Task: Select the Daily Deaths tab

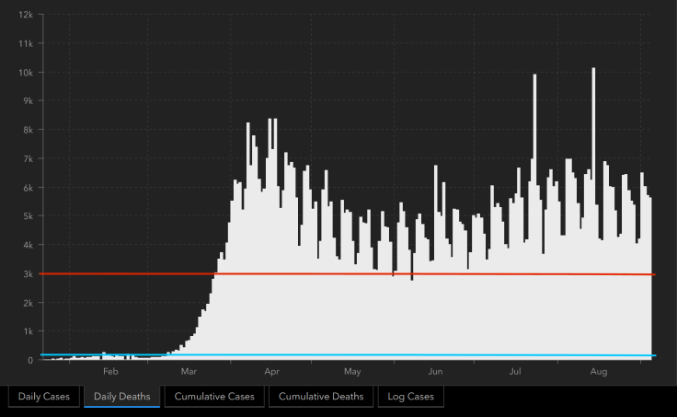Action: tap(121, 397)
